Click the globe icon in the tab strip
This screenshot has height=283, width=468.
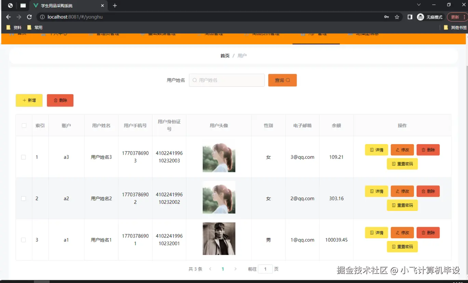[10, 5]
